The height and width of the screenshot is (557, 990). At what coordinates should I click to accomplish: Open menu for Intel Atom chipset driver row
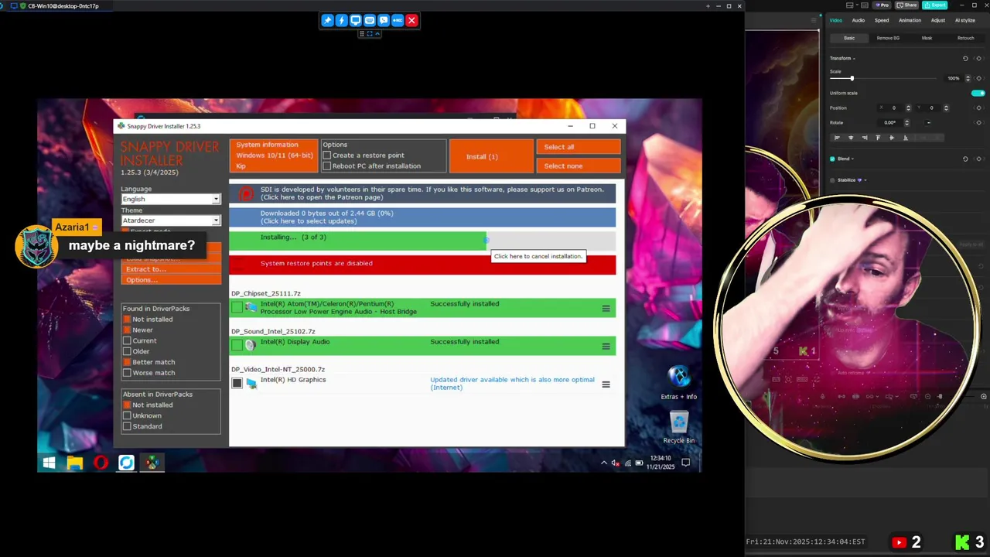point(606,309)
